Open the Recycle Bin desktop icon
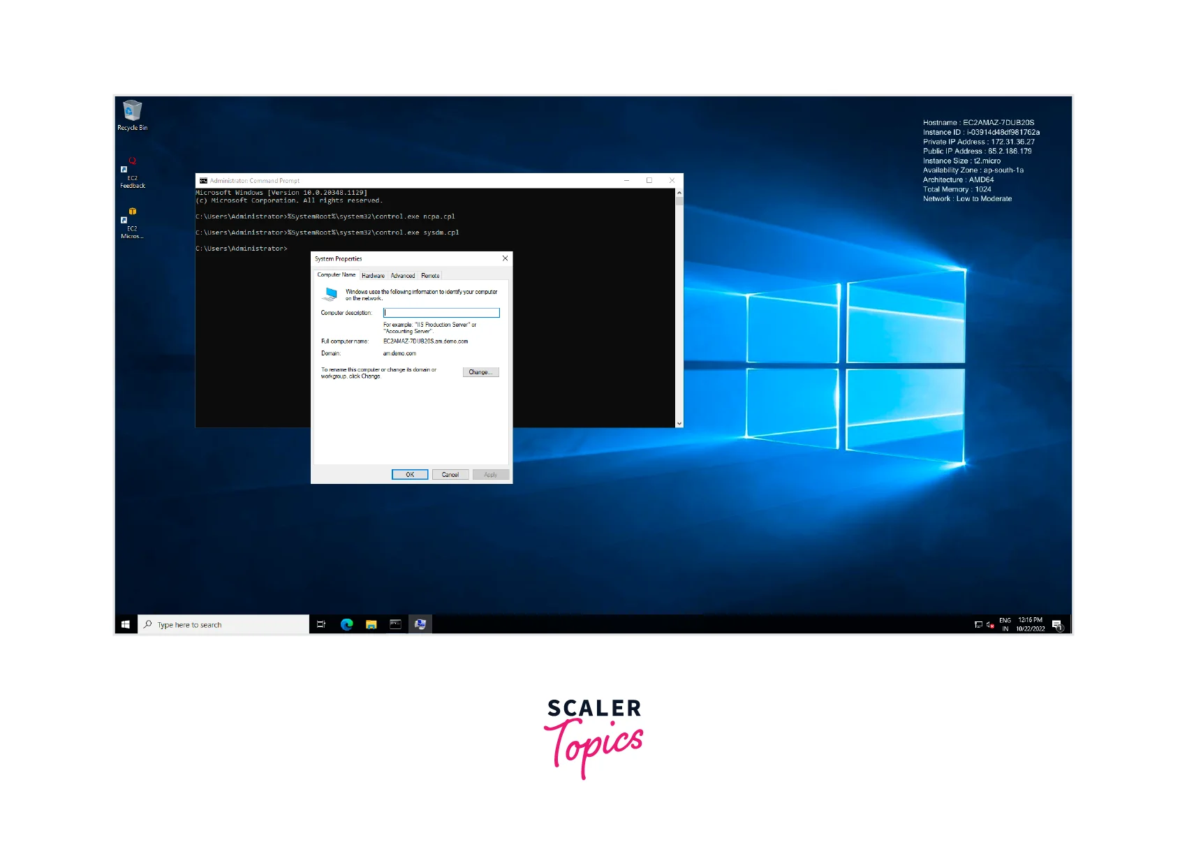Screen dimensions: 1187x847 pos(132,114)
